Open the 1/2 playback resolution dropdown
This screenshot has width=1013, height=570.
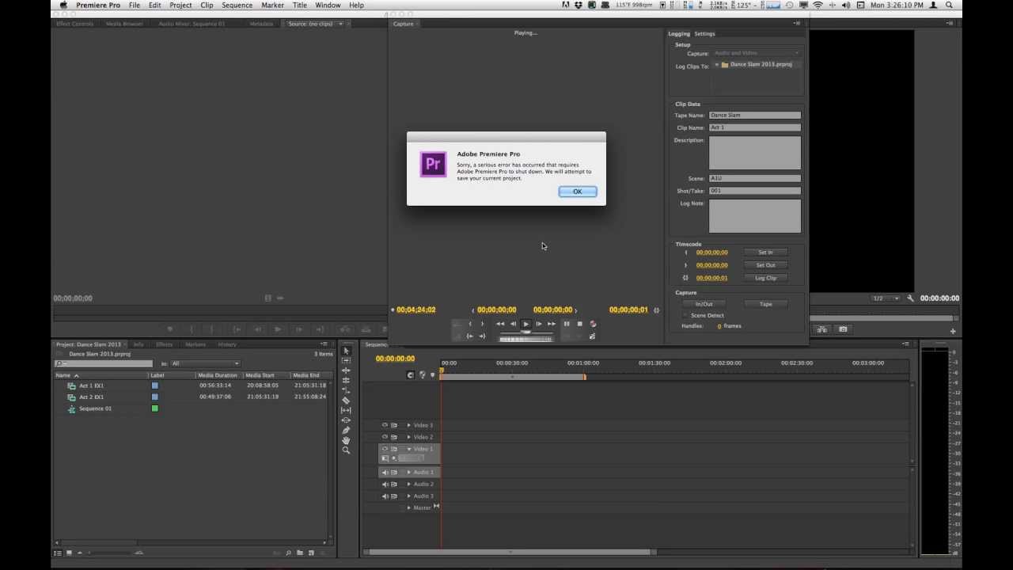click(886, 298)
